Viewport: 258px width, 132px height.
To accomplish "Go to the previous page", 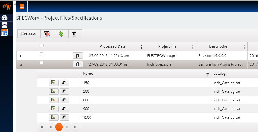I will [x=51, y=127].
